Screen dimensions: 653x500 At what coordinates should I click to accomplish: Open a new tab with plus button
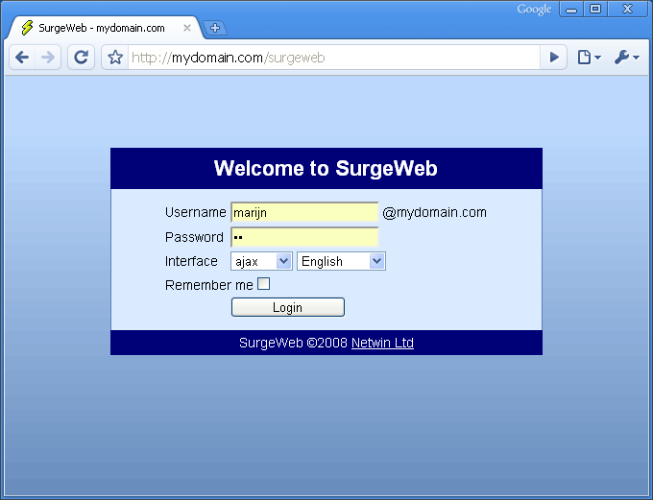215,28
